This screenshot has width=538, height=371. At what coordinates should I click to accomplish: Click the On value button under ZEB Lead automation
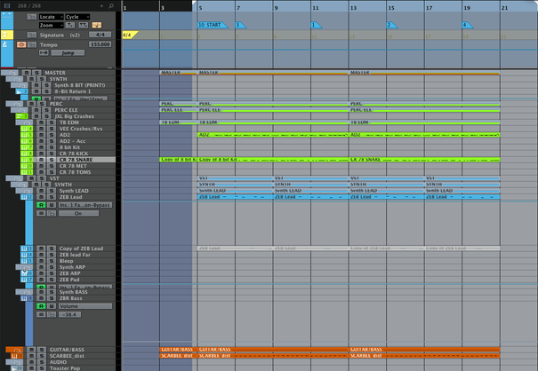coord(78,213)
